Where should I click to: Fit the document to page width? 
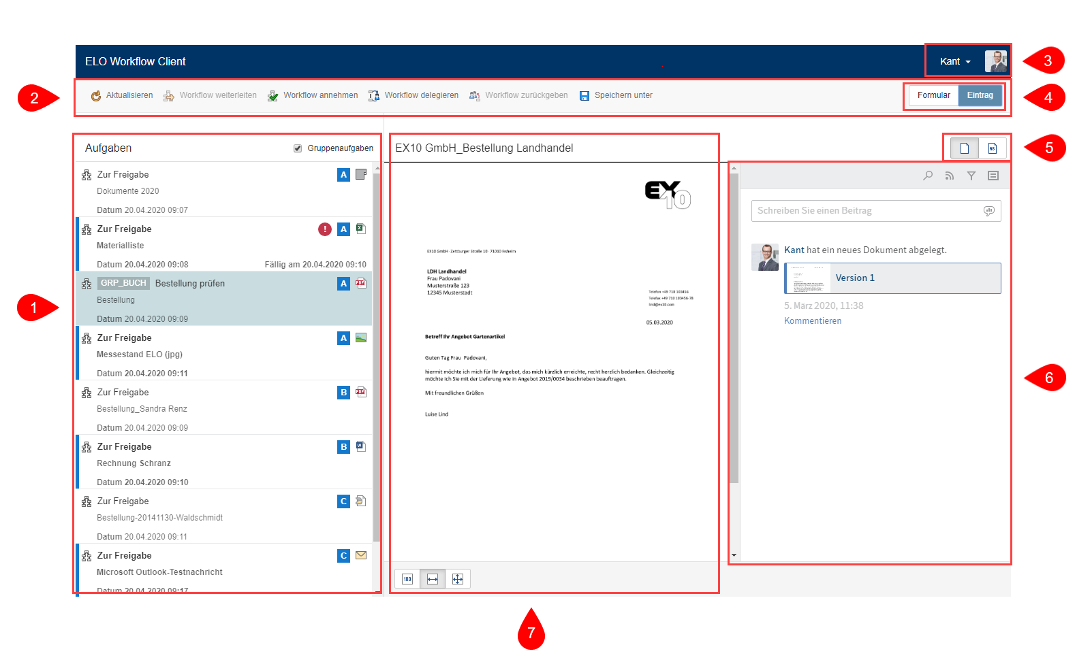[433, 579]
